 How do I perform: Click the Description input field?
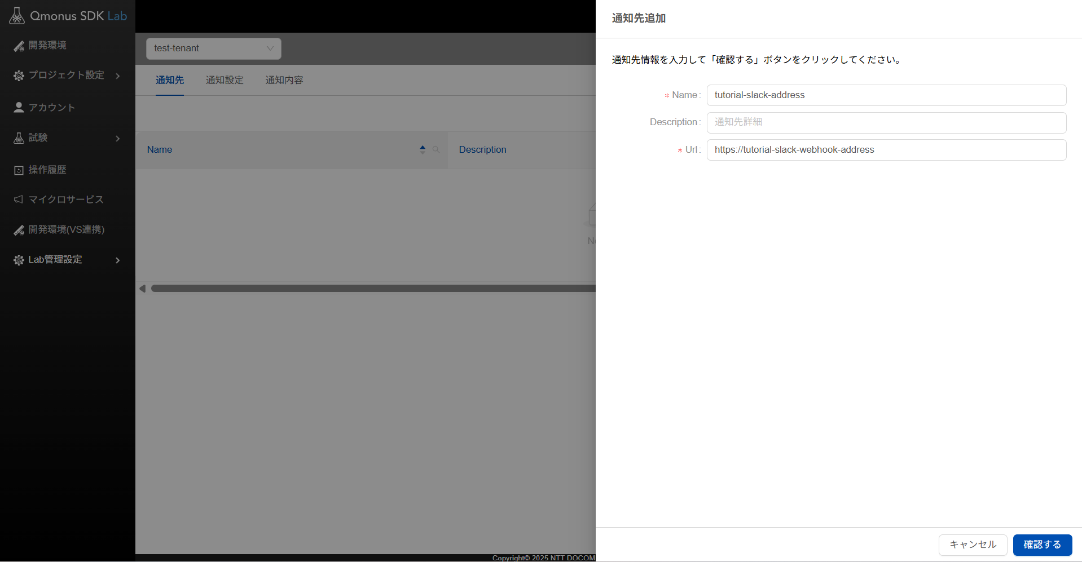886,122
